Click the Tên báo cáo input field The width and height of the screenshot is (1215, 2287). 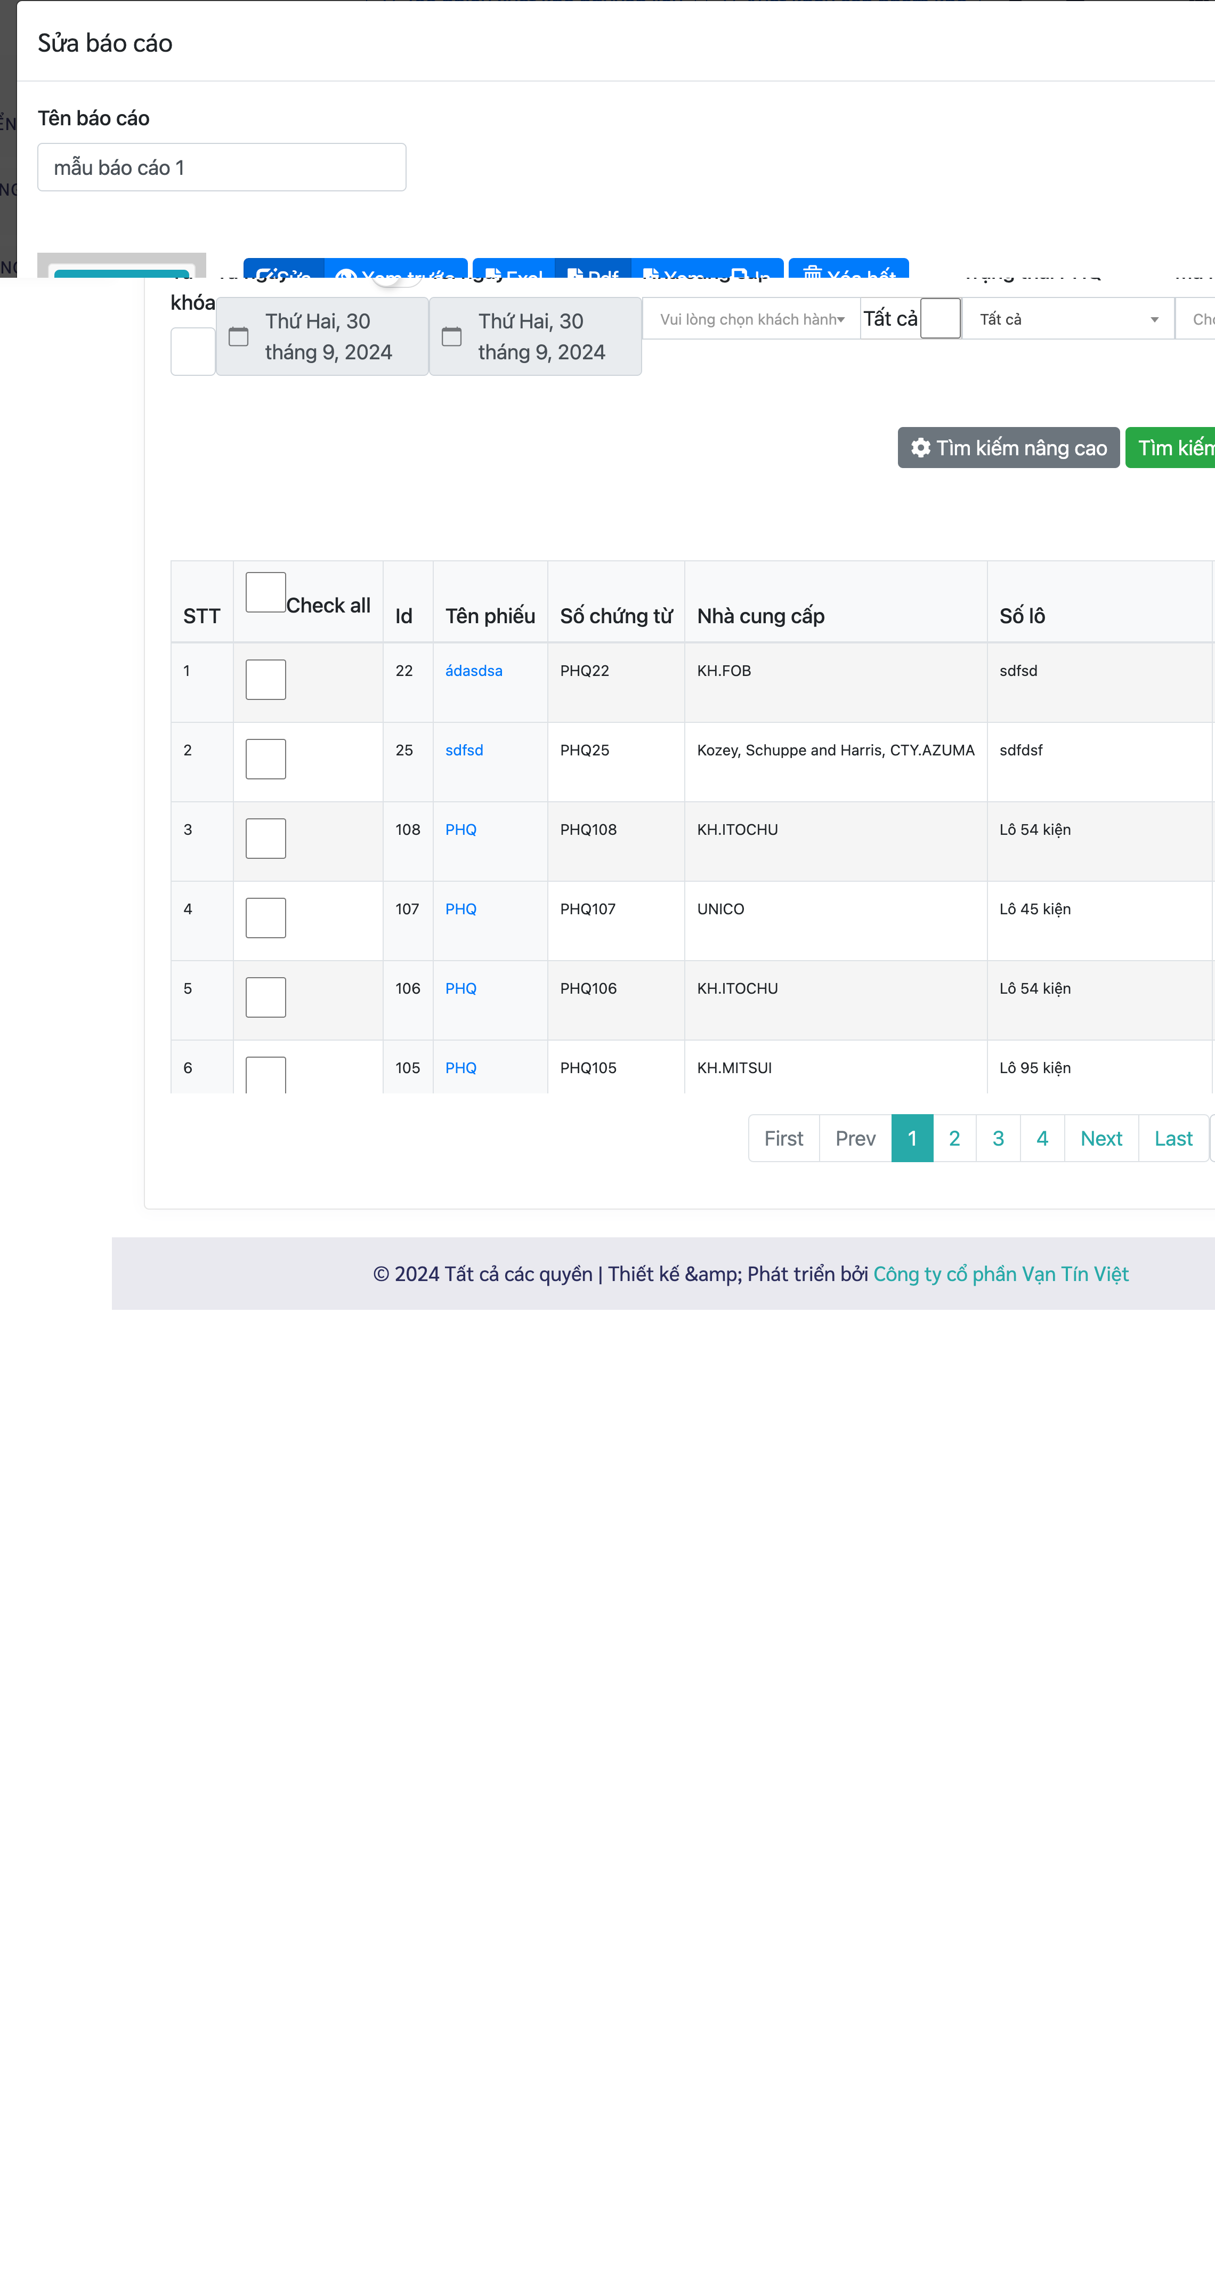[x=221, y=167]
